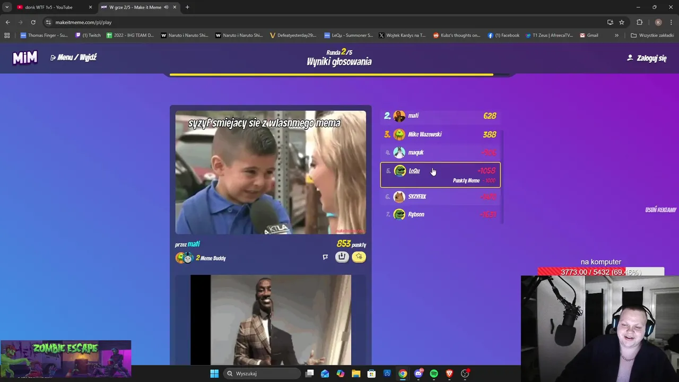679x382 pixels.
Task: Select Mike Wazowski in the scoreboard
Action: pos(440,134)
